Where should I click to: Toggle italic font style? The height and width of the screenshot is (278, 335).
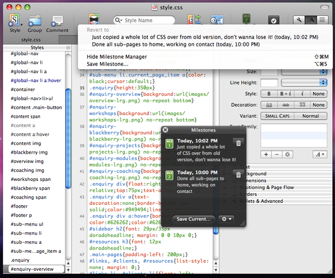[x=302, y=94]
